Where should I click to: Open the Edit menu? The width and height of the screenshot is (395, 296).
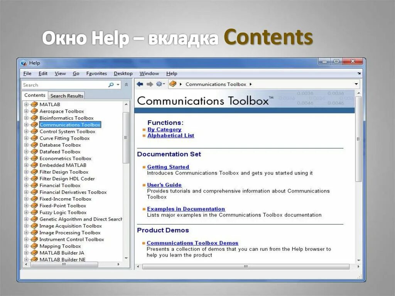(43, 74)
